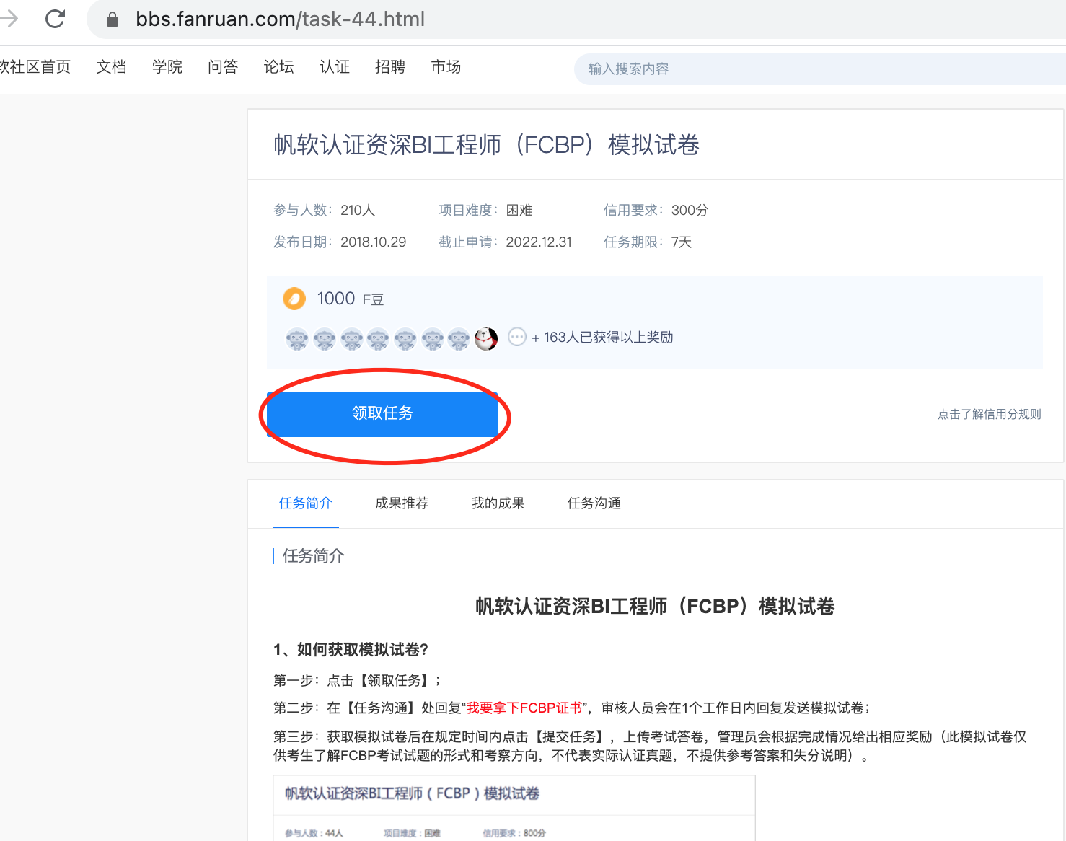Image resolution: width=1066 pixels, height=841 pixels.
Task: Focus the 输入搜索内容 search field
Action: click(x=820, y=69)
